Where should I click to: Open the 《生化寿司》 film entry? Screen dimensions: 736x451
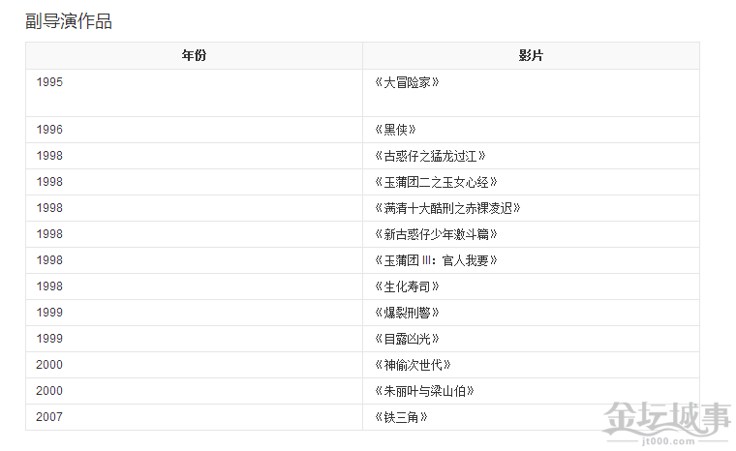tap(407, 286)
